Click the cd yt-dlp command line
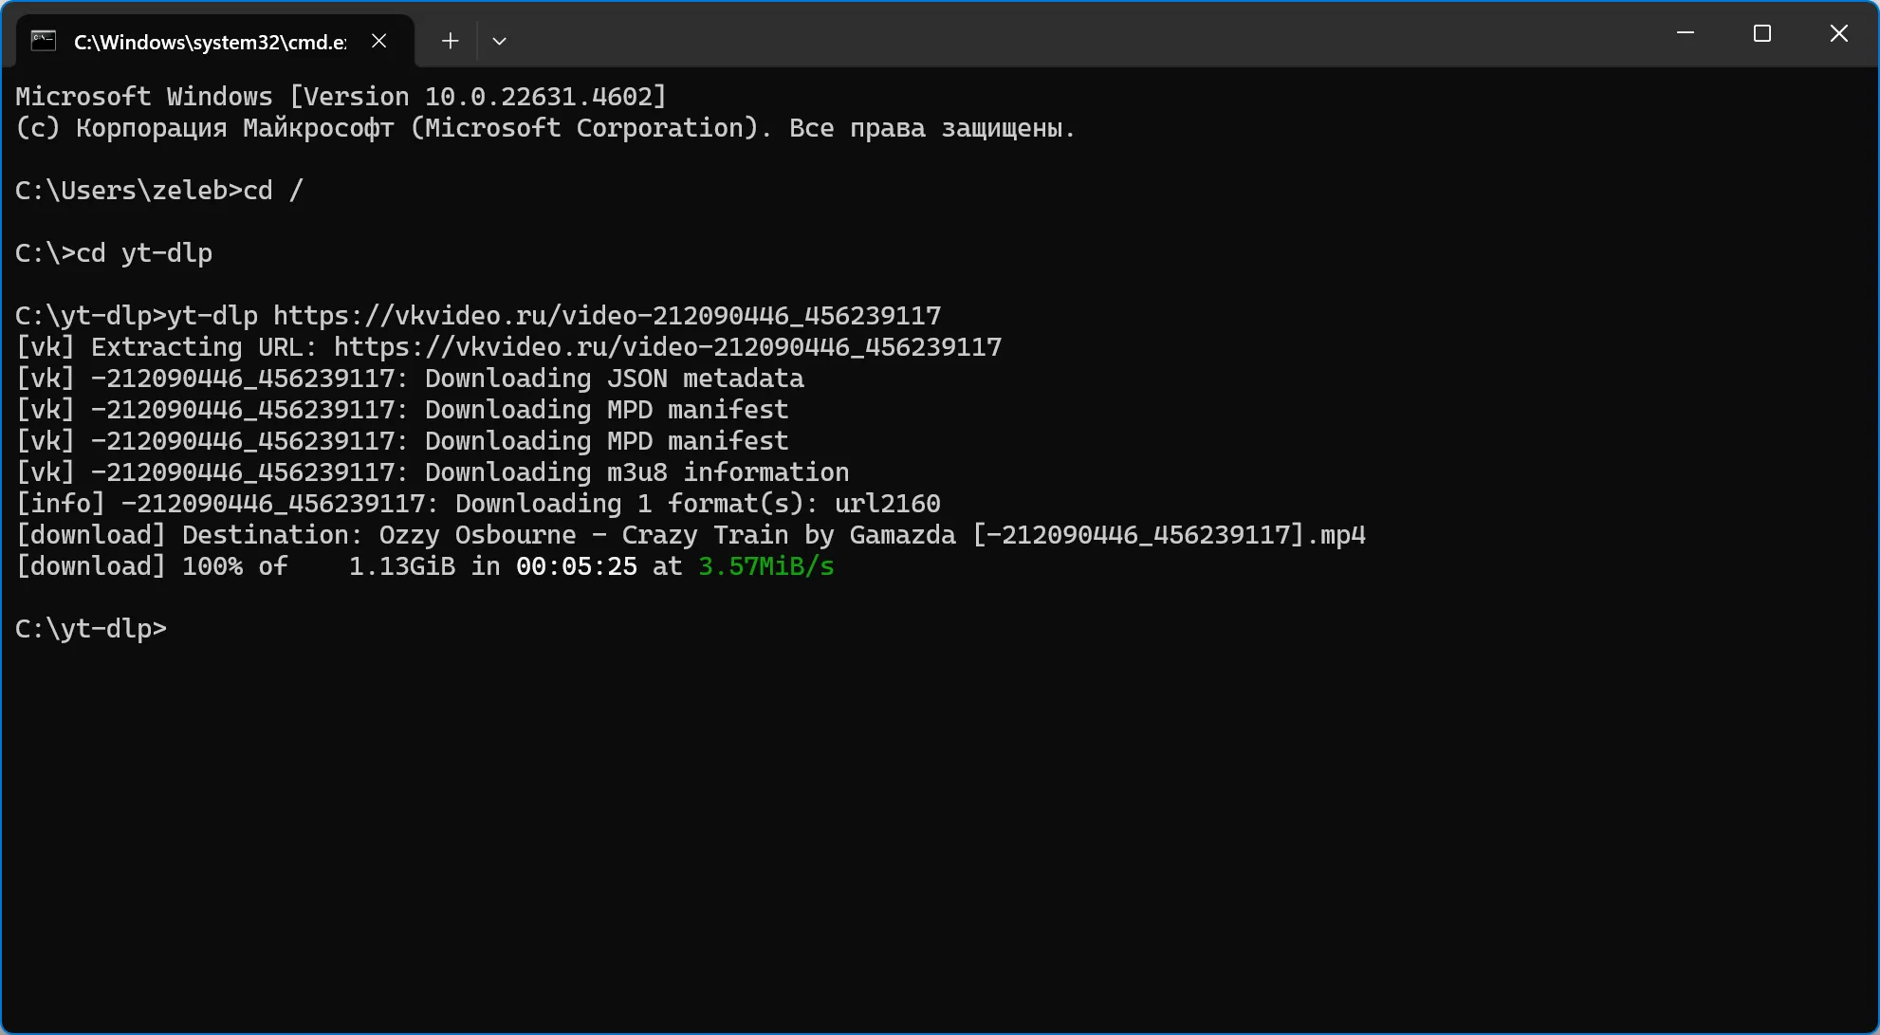Image resolution: width=1880 pixels, height=1035 pixels. click(x=114, y=252)
